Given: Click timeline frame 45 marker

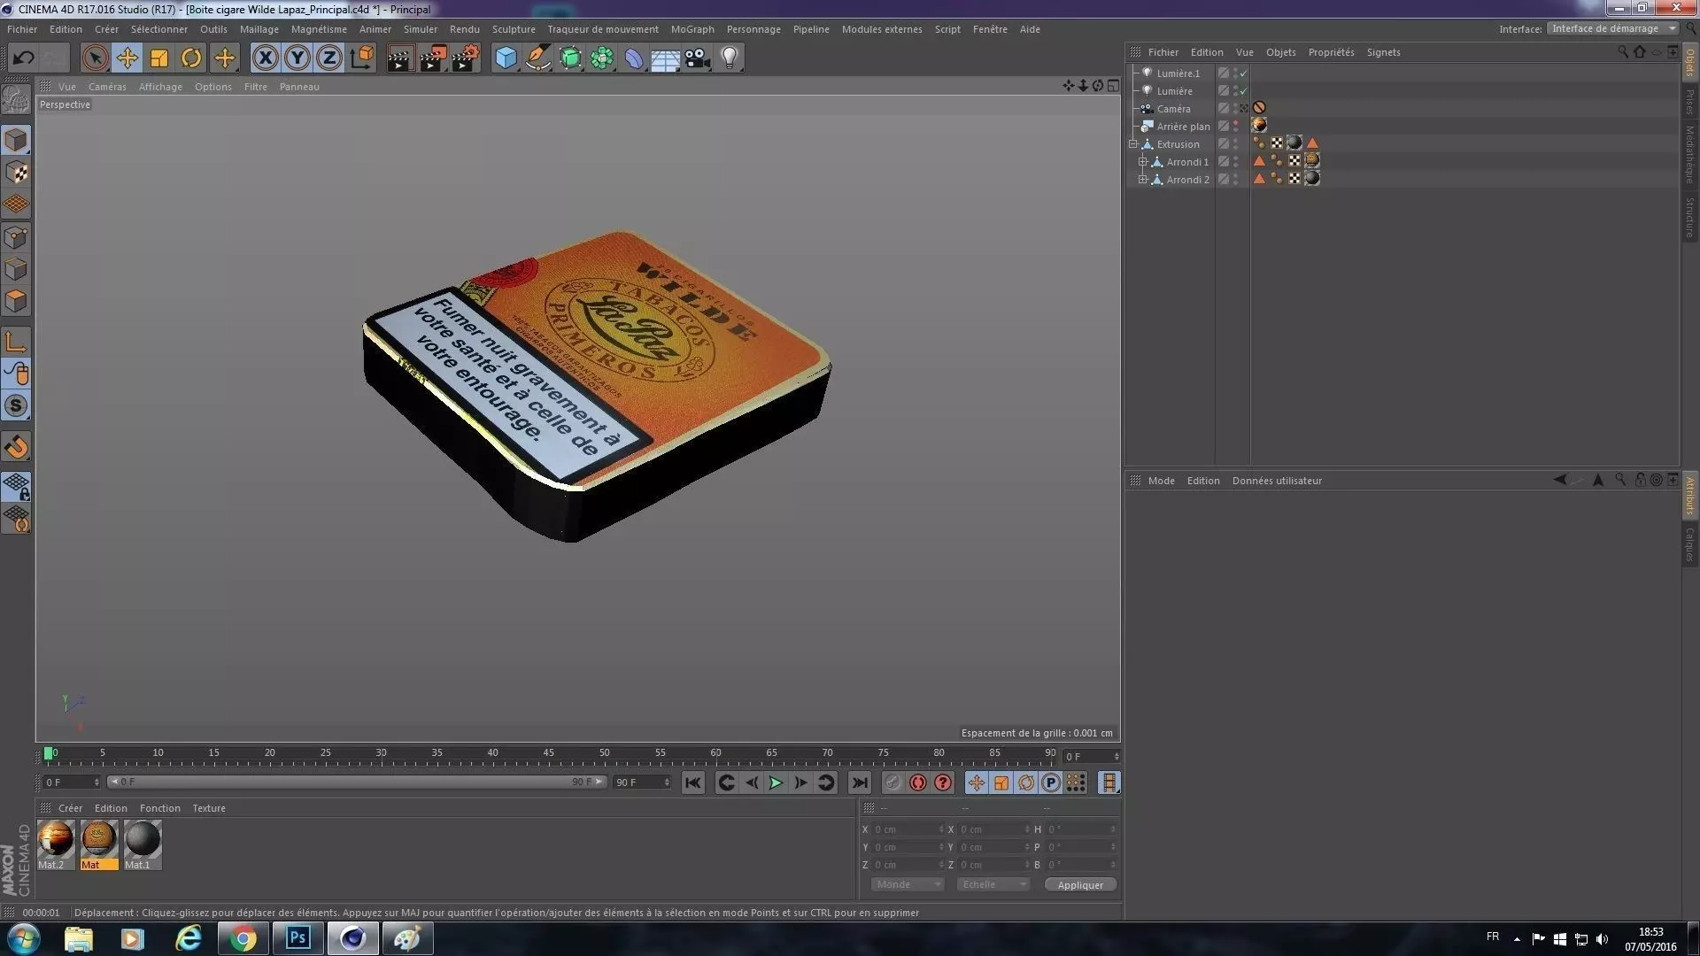Looking at the screenshot, I should (548, 753).
